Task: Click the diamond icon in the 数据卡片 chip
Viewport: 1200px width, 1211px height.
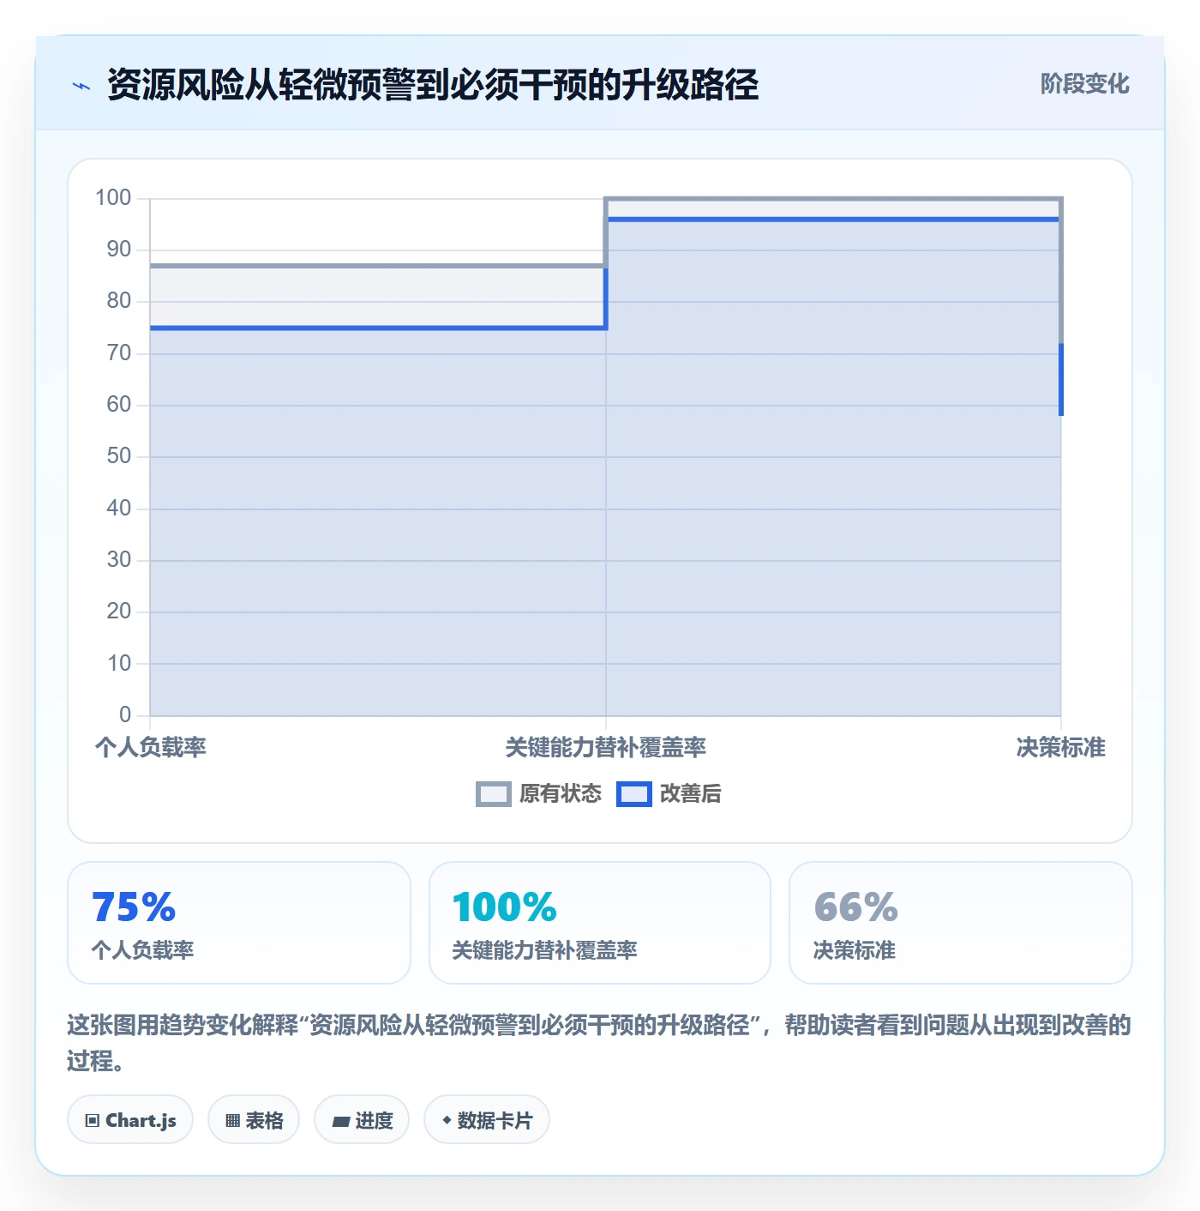Action: [x=447, y=1120]
